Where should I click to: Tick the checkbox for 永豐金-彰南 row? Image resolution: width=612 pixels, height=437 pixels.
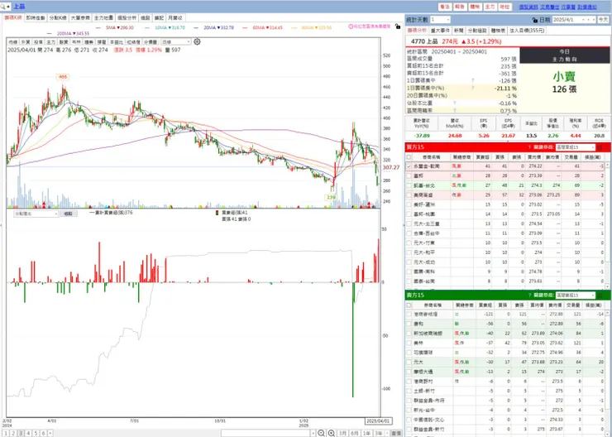click(409, 166)
